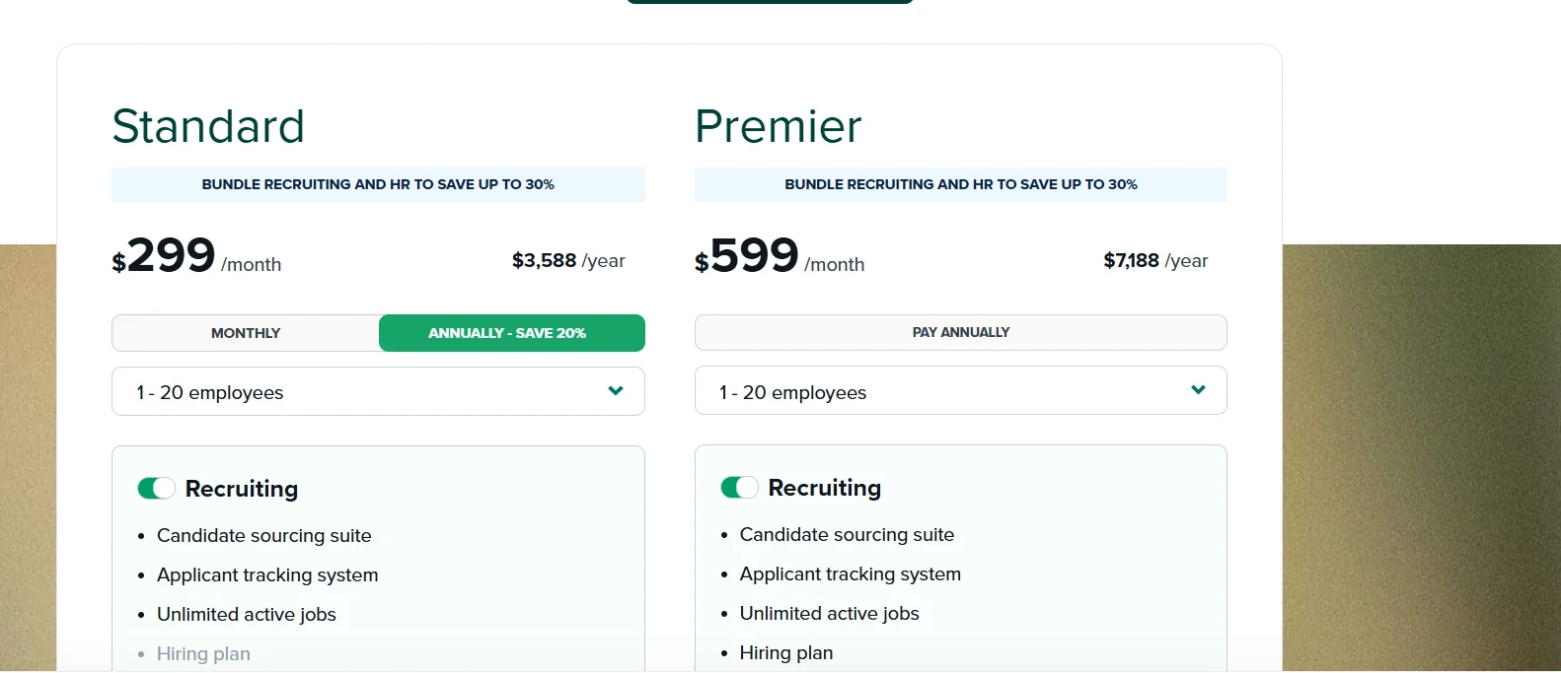Screen dimensions: 1561x673
Task: Toggle Recruiting switch in Standard plan
Action: [x=156, y=489]
